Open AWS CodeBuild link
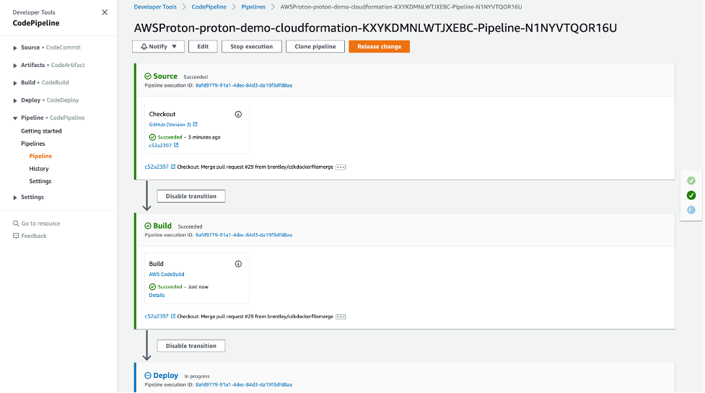 [167, 274]
